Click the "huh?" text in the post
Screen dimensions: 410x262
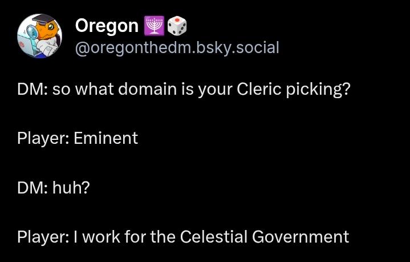71,187
